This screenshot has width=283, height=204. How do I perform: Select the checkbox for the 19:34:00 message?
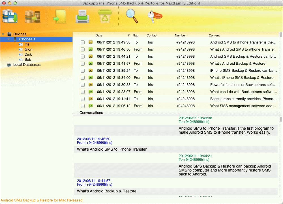click(82, 77)
